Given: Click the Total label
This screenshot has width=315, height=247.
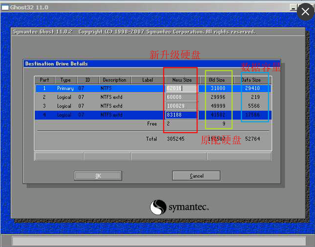Looking at the screenshot, I should click(151, 139).
